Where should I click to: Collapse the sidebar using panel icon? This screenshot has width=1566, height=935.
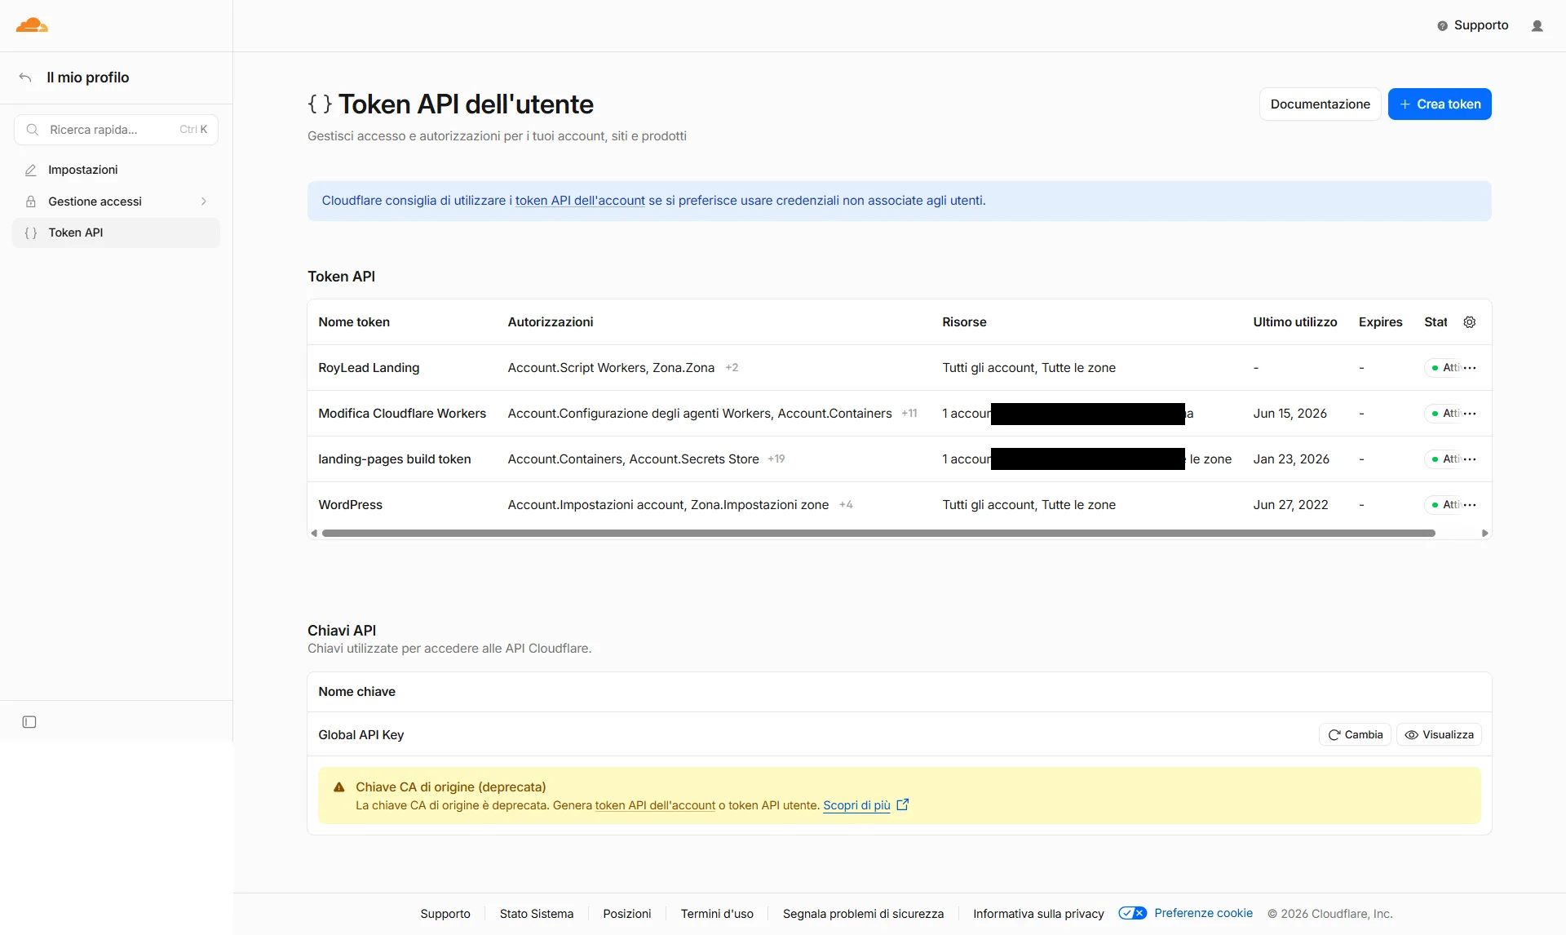pos(29,722)
